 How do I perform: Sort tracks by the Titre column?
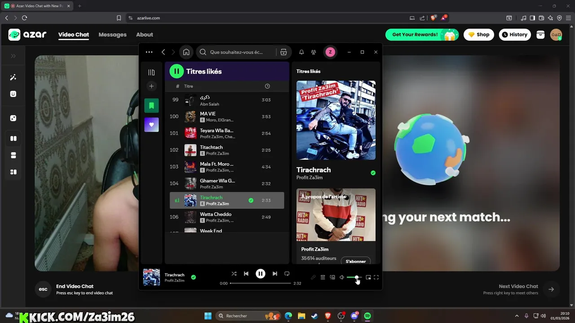189,86
